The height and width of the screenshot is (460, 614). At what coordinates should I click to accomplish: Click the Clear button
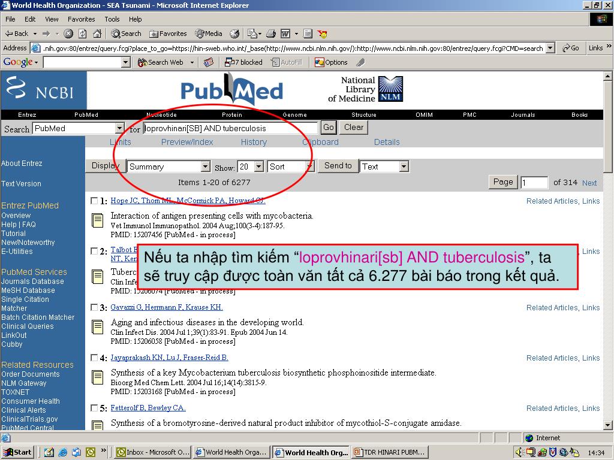354,128
